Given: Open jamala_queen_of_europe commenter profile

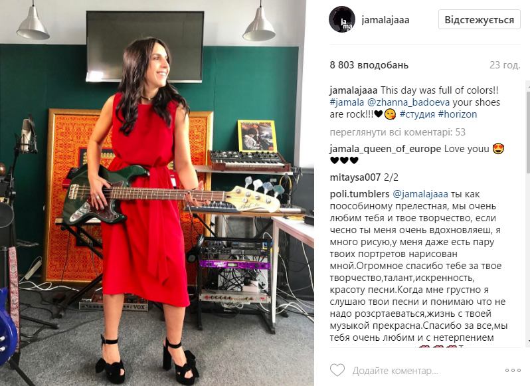Looking at the screenshot, I should click(x=385, y=149).
